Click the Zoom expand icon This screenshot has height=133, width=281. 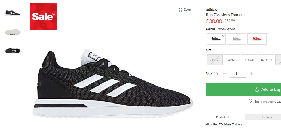[180, 10]
